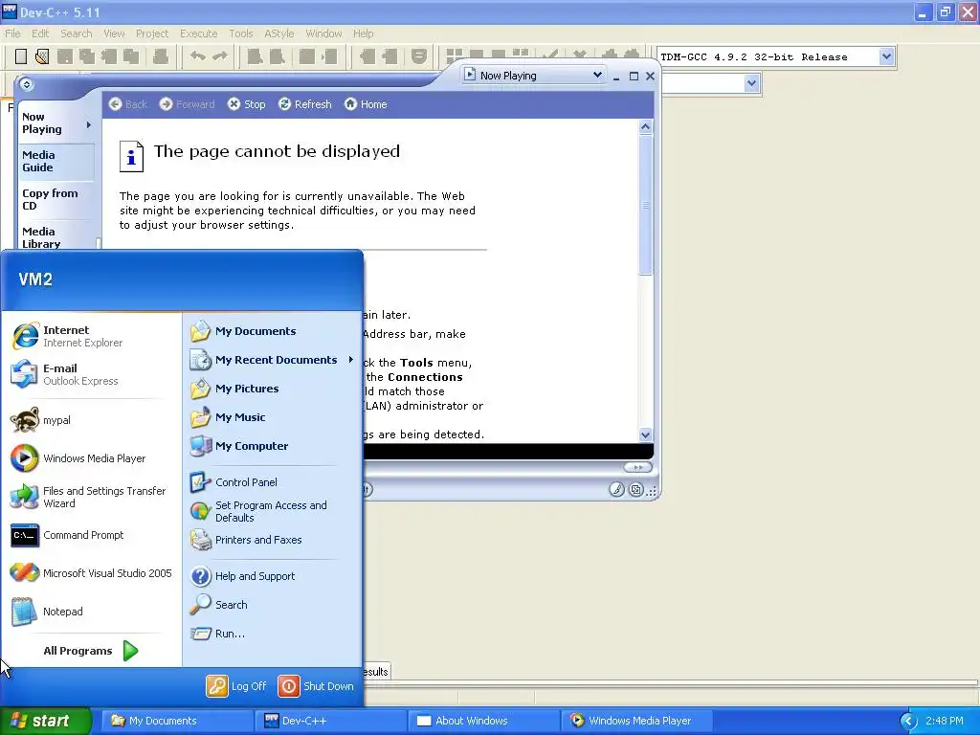Screen dimensions: 980x735
Task: Switch to Dev-C++ taskbar button
Action: pyautogui.click(x=330, y=721)
